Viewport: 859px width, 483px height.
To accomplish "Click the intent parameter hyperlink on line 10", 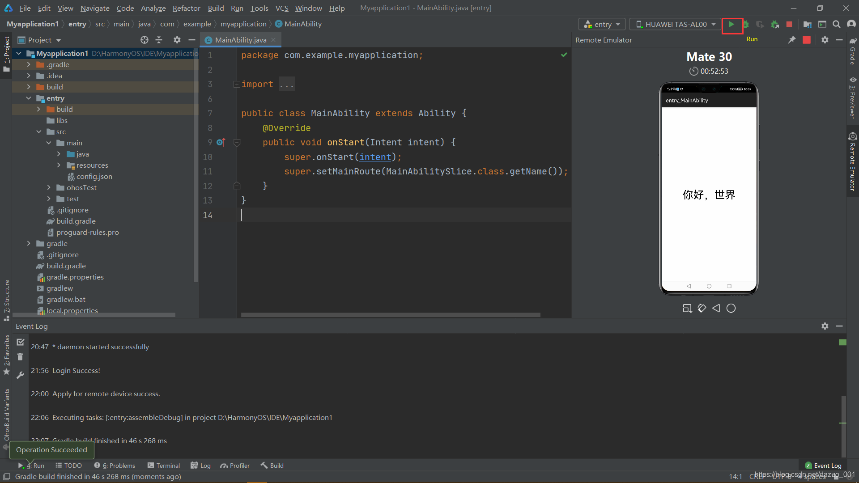I will coord(375,157).
